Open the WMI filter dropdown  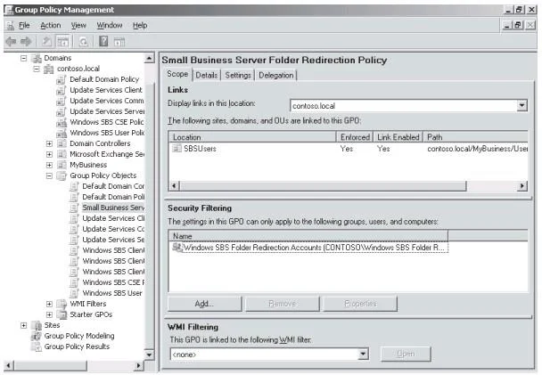363,355
